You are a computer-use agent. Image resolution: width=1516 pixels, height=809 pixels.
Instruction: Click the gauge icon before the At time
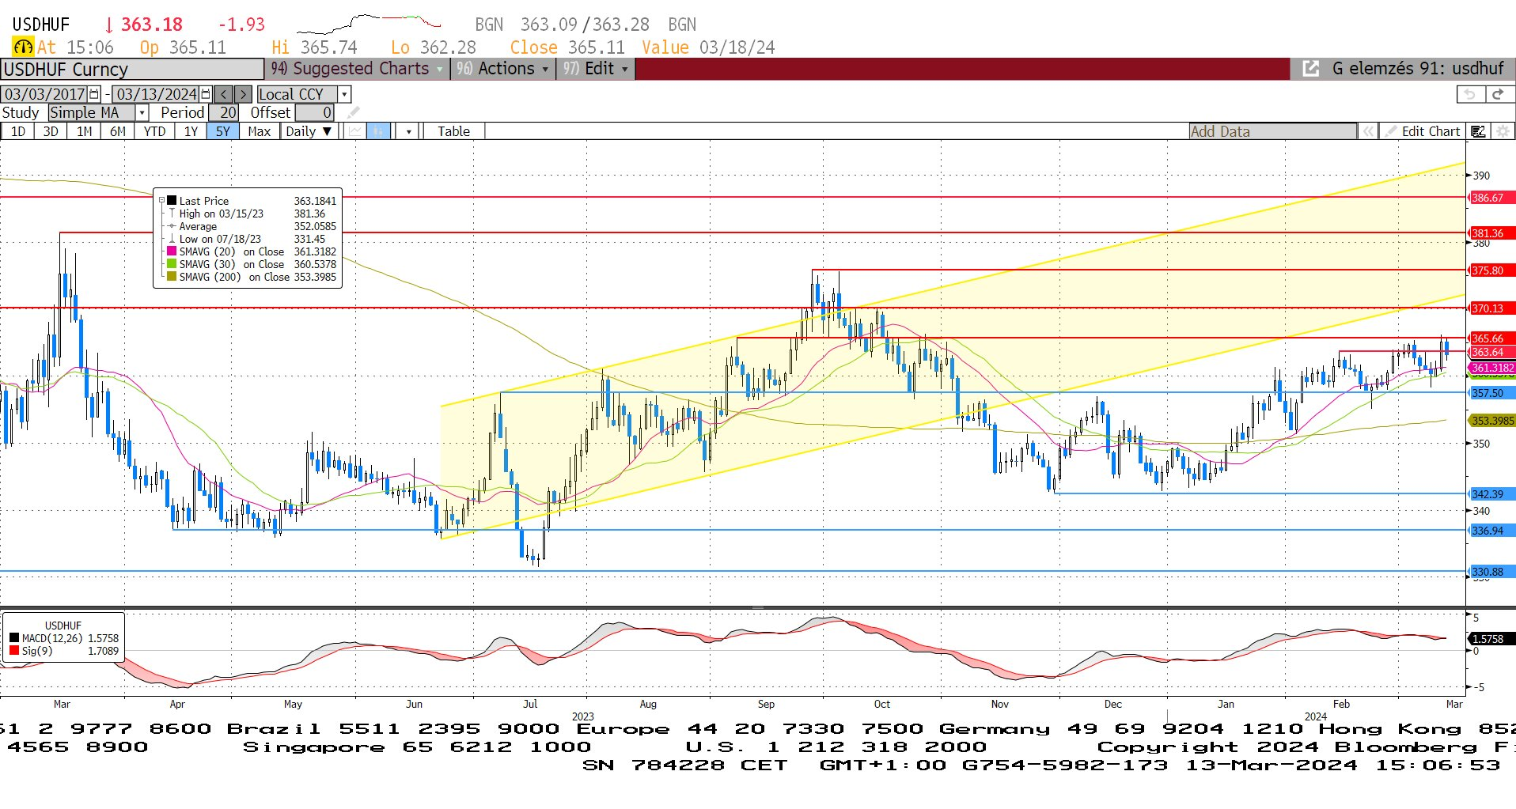(23, 47)
